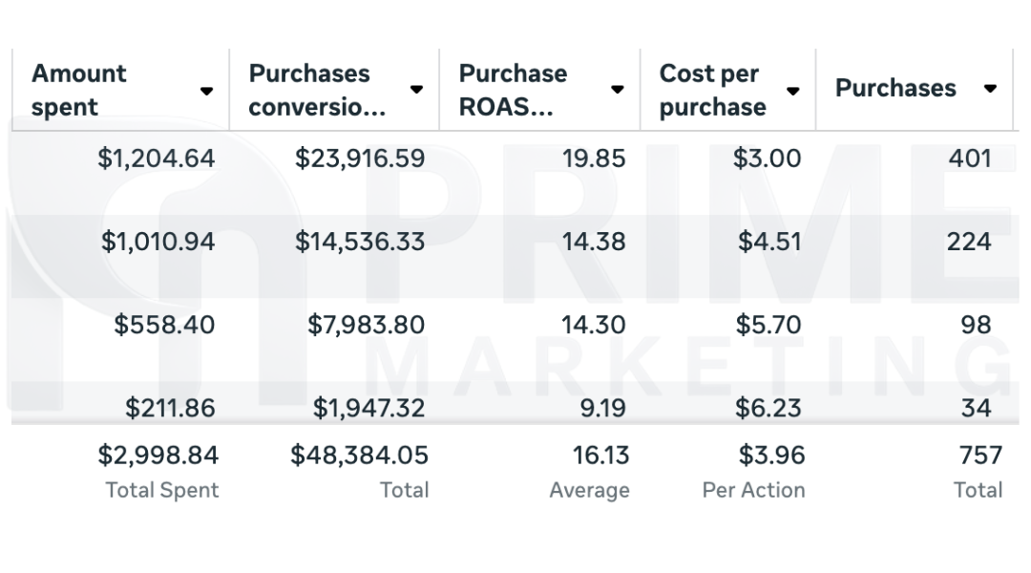1031x573 pixels.
Task: Select the Purchase ROAS header label
Action: [513, 90]
